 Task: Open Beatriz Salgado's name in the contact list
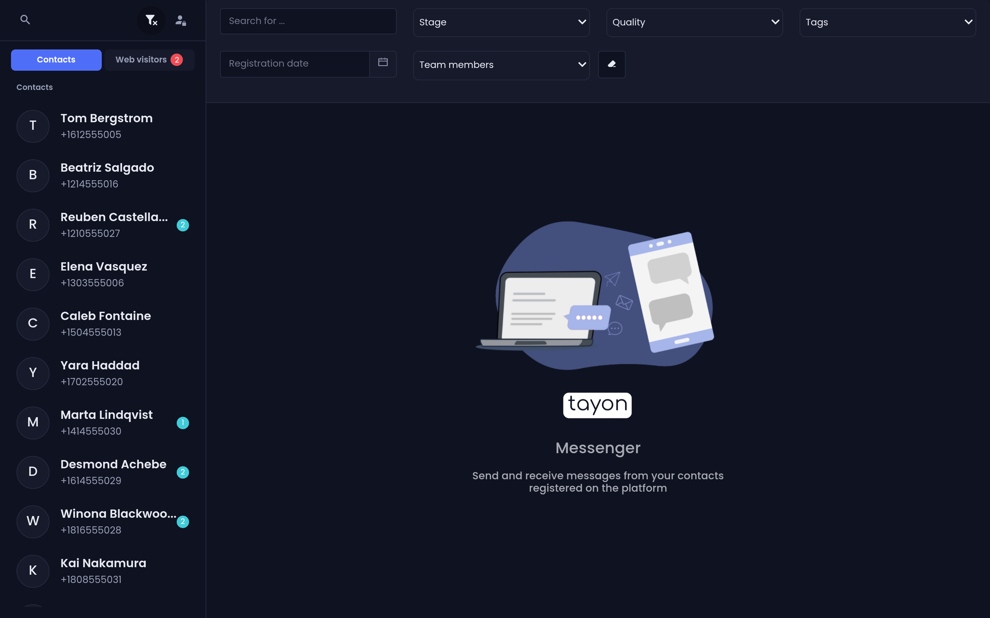(x=107, y=168)
